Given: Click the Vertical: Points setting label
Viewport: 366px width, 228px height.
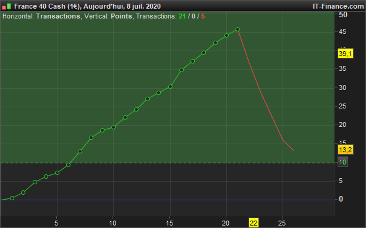Looking at the screenshot, I should (108, 16).
